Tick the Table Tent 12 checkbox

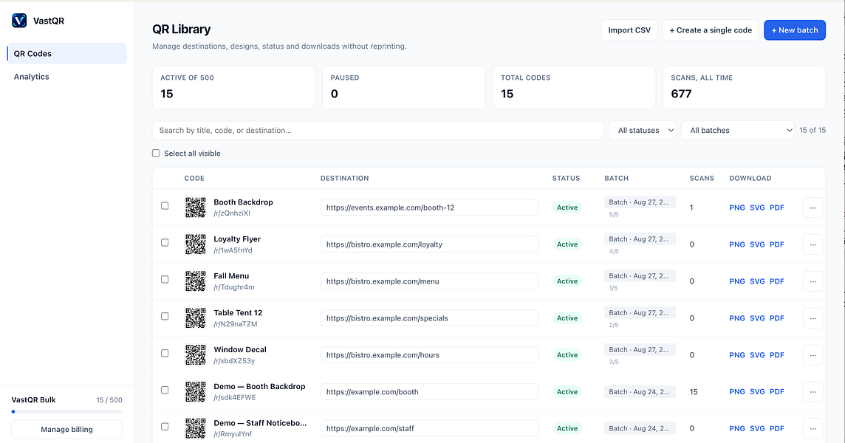[x=165, y=316]
